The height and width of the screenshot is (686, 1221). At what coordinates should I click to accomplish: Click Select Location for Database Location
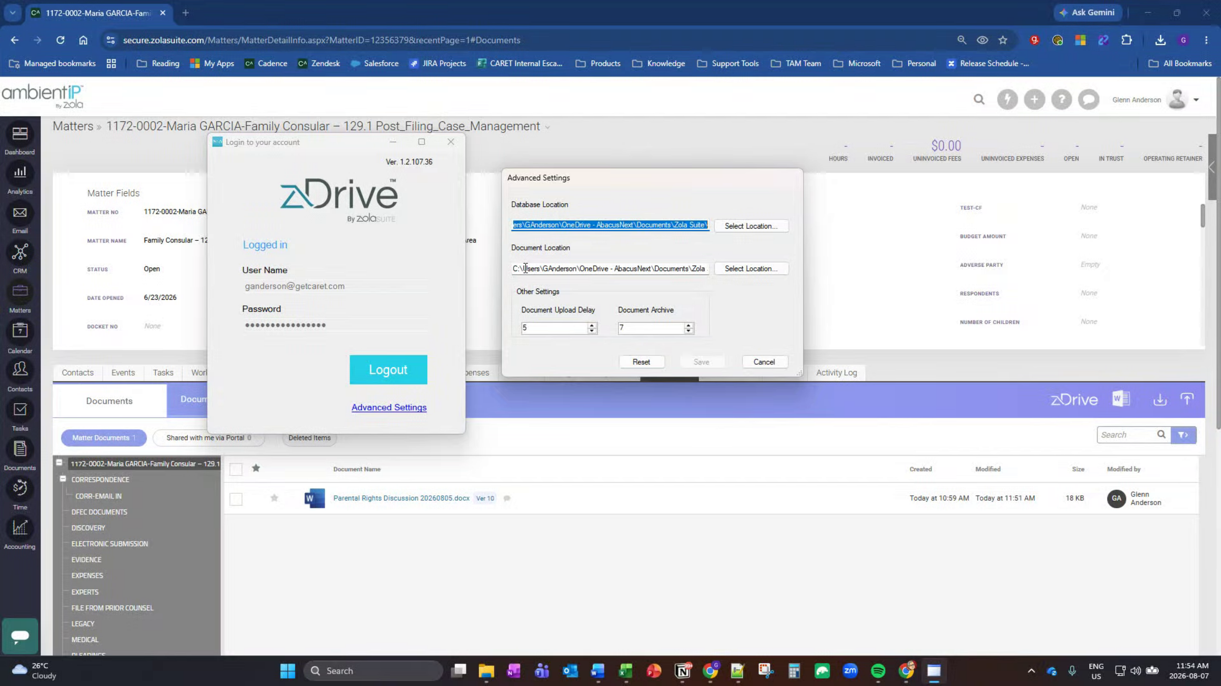pos(751,226)
